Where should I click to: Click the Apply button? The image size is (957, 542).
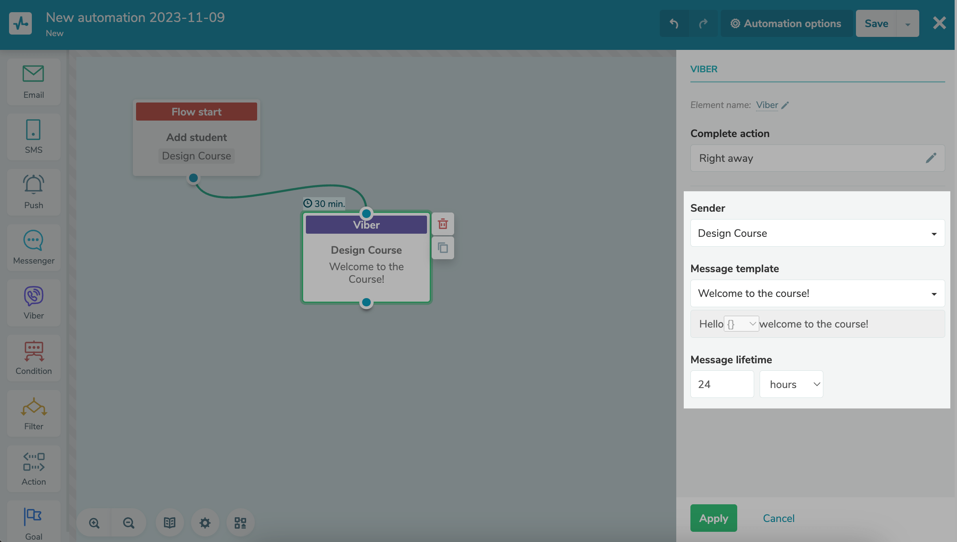click(713, 518)
